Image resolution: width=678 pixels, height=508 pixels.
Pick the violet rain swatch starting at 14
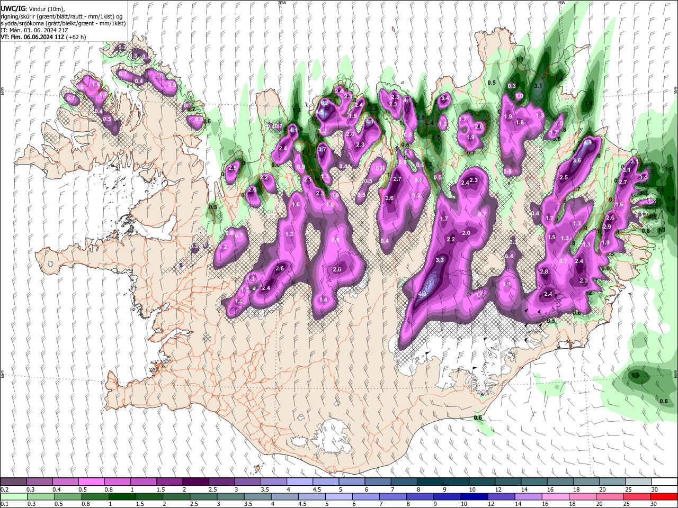coord(529,496)
